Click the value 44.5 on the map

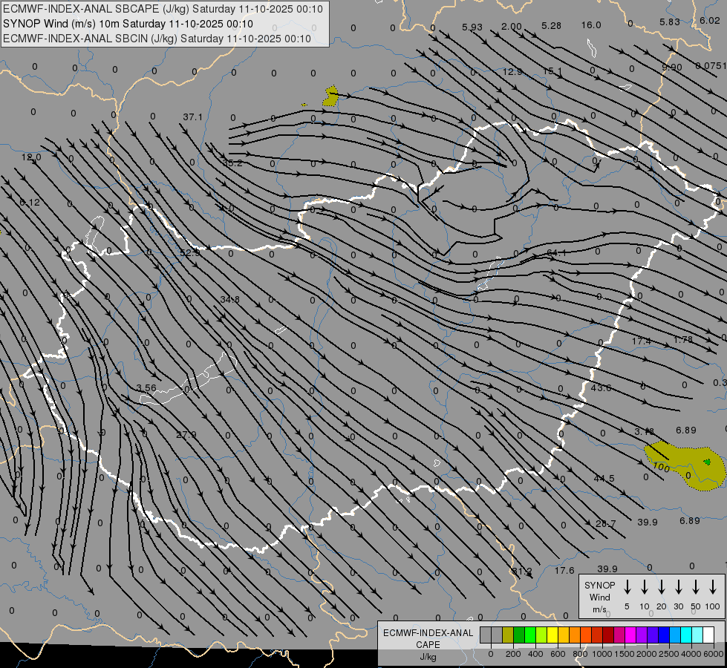pyautogui.click(x=604, y=479)
